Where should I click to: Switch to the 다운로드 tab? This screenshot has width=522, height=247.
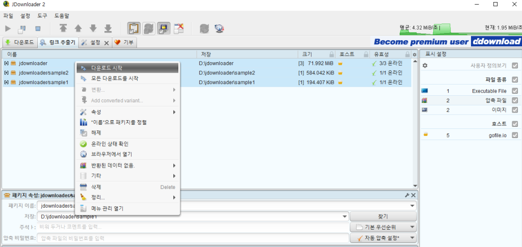[x=20, y=43]
